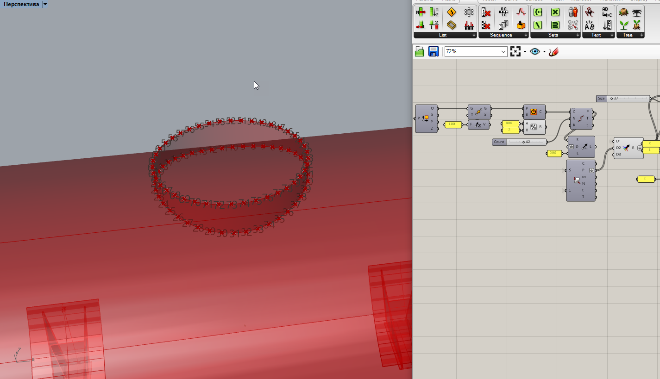Click the Range icon labeled 0.0 to 1.0
Viewport: 660px width, 379px height.
503,12
